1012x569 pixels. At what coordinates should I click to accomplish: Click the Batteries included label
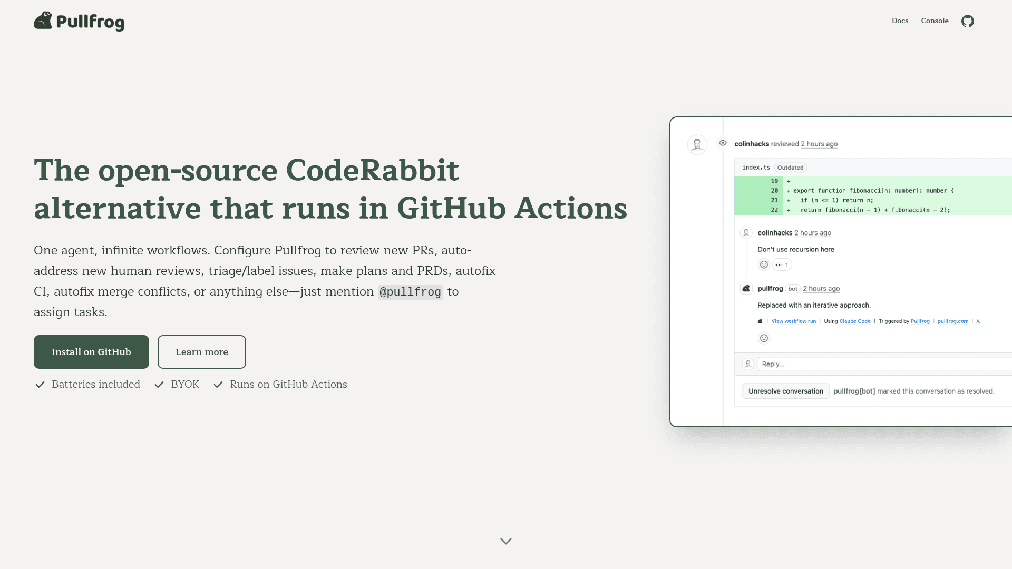coord(96,385)
